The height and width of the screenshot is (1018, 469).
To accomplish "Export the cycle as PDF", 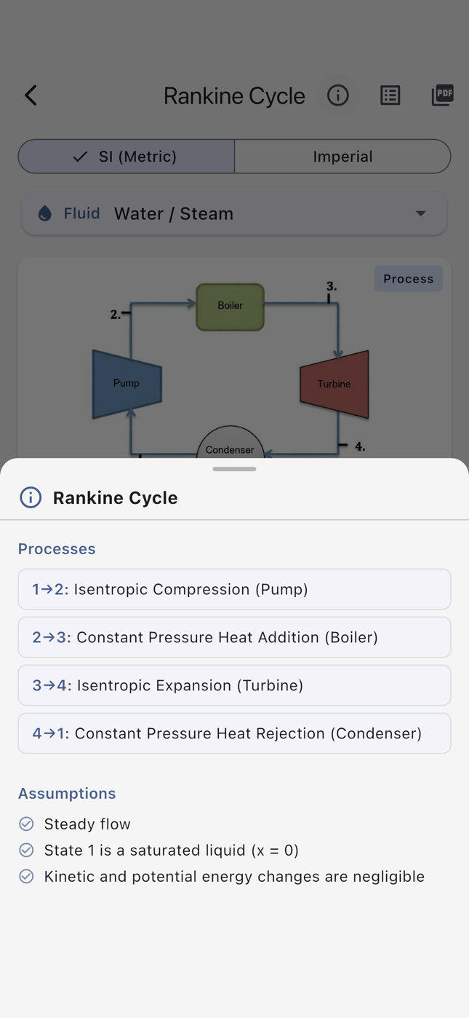I will click(442, 95).
